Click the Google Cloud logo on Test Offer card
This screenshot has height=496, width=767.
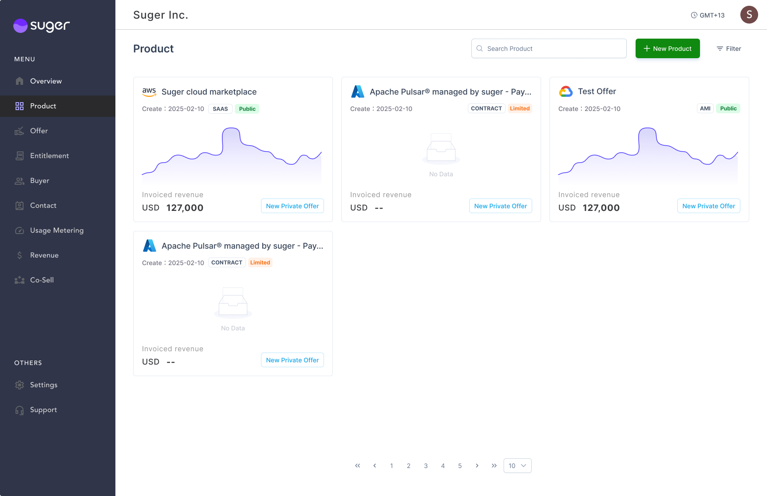click(565, 91)
